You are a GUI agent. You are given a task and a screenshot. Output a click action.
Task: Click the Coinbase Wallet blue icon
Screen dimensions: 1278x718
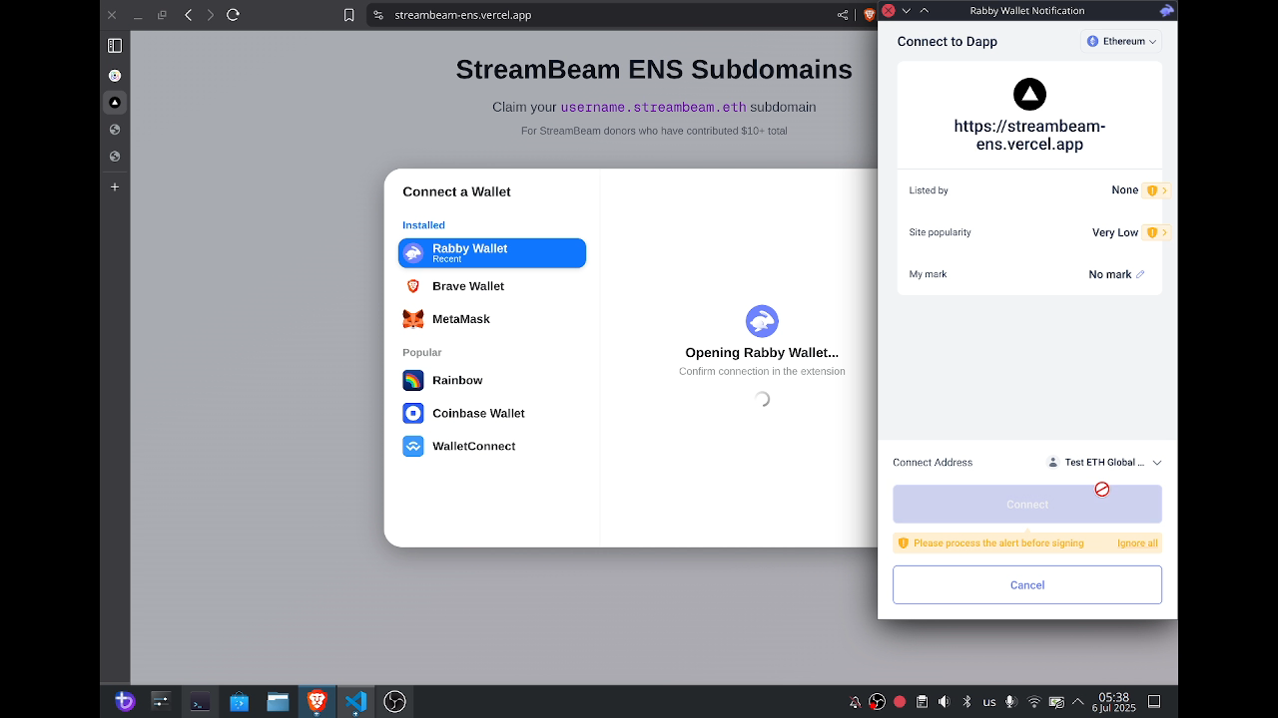pos(413,413)
